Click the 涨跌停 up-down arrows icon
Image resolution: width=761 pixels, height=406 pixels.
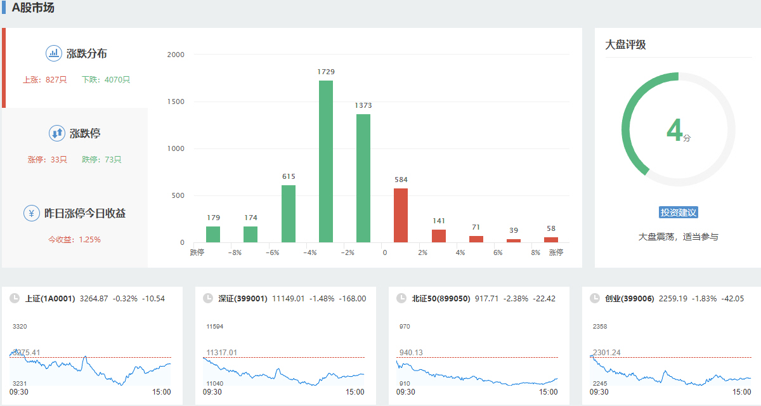pos(57,133)
